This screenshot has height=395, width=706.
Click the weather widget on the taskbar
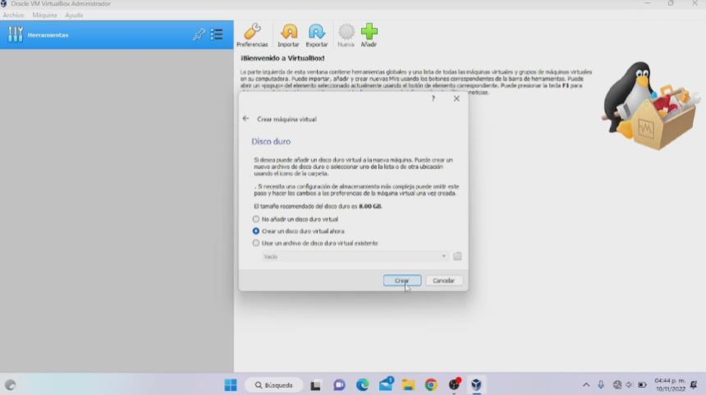click(10, 385)
